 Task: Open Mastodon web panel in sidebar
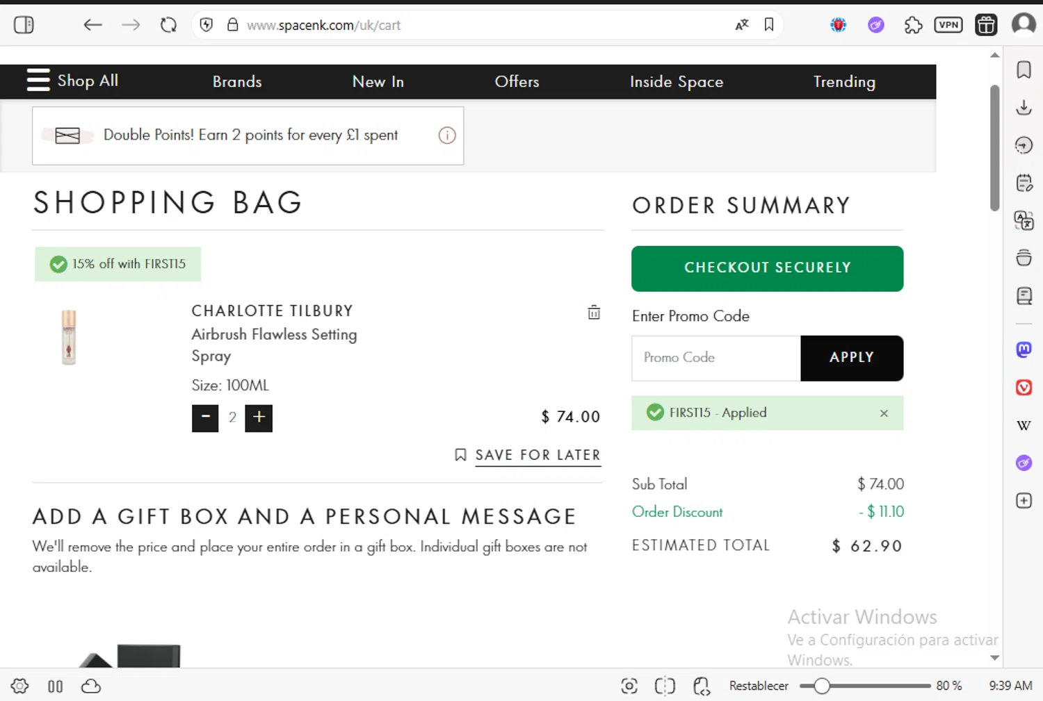tap(1024, 349)
